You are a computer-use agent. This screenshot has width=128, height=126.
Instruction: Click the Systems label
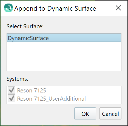tap(17, 79)
